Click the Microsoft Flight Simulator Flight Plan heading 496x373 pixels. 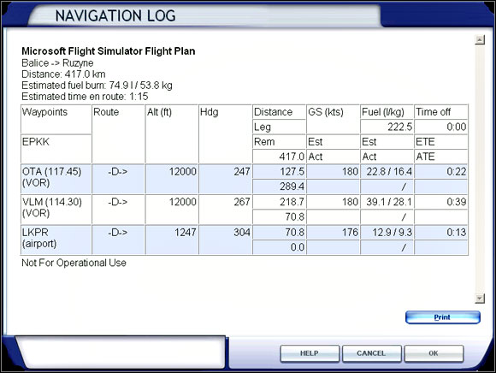click(109, 51)
